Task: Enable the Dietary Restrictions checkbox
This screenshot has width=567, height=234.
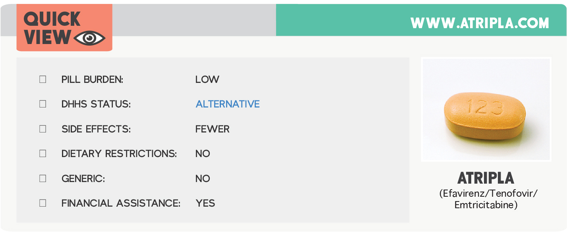Action: coord(43,153)
